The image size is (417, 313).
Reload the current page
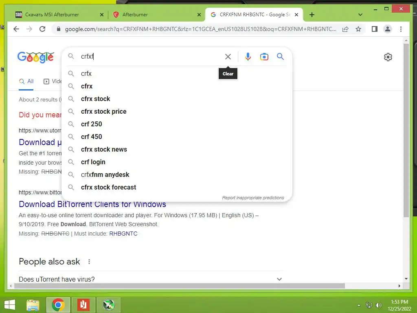coord(42,29)
